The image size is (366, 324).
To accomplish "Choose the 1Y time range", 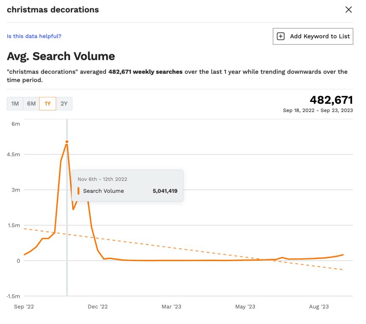I will point(47,104).
